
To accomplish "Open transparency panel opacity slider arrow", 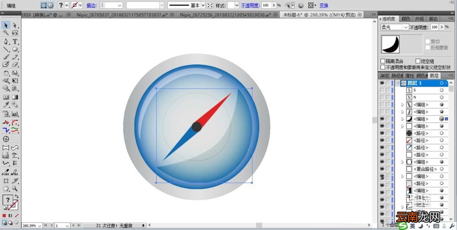I will click(442, 27).
